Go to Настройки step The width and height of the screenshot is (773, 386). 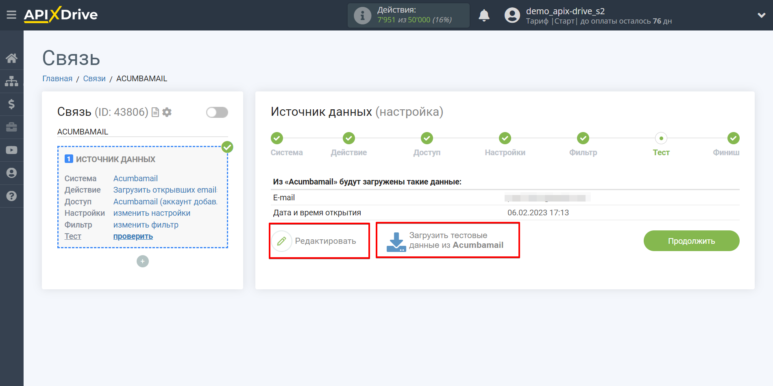(x=505, y=144)
